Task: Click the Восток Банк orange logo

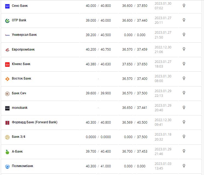Action: coord(7,79)
